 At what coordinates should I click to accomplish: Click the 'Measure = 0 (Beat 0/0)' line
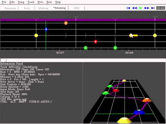(15, 77)
